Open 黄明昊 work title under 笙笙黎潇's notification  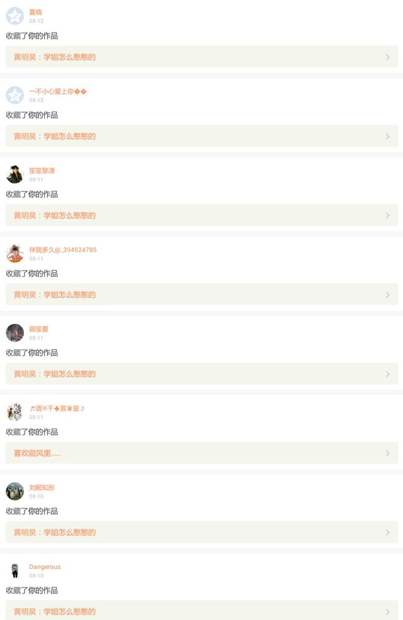[x=55, y=215]
